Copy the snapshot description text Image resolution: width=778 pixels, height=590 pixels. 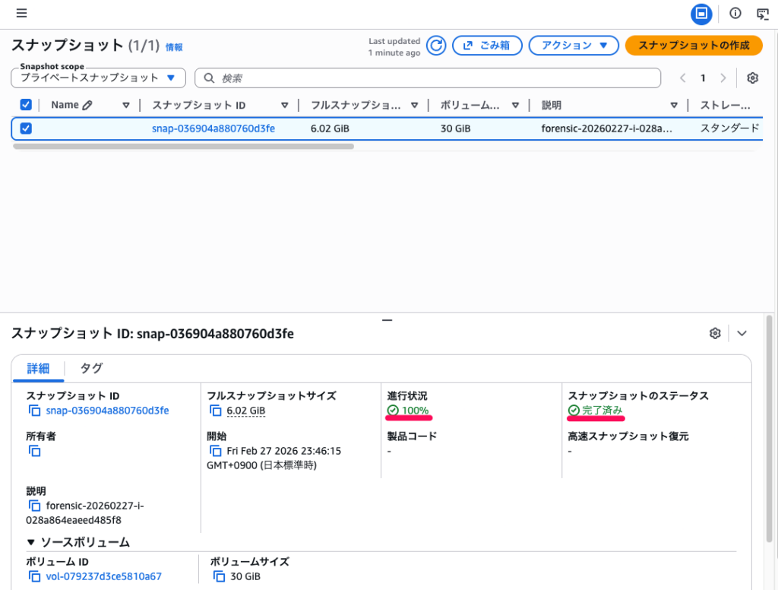point(34,506)
